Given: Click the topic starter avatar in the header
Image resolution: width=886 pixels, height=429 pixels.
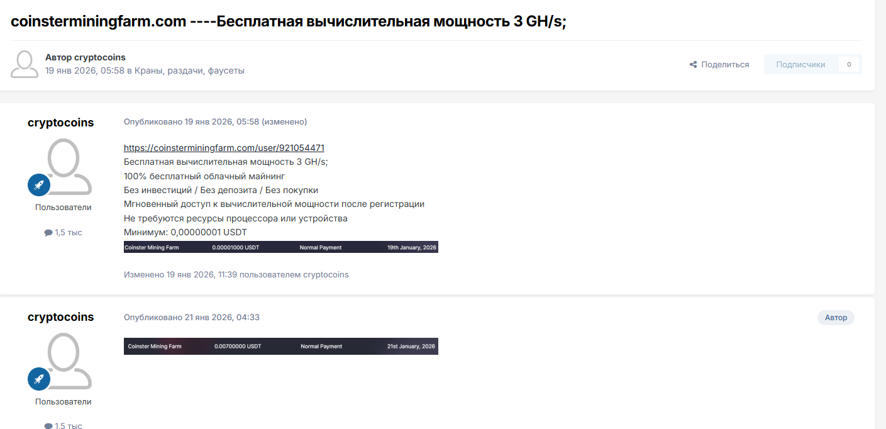Looking at the screenshot, I should tap(24, 64).
